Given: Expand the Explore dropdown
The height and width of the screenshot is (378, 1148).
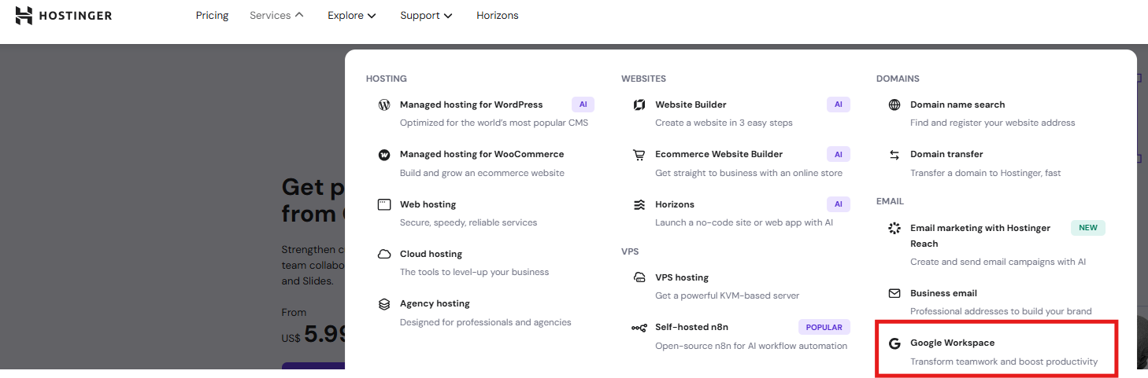Looking at the screenshot, I should click(x=352, y=15).
